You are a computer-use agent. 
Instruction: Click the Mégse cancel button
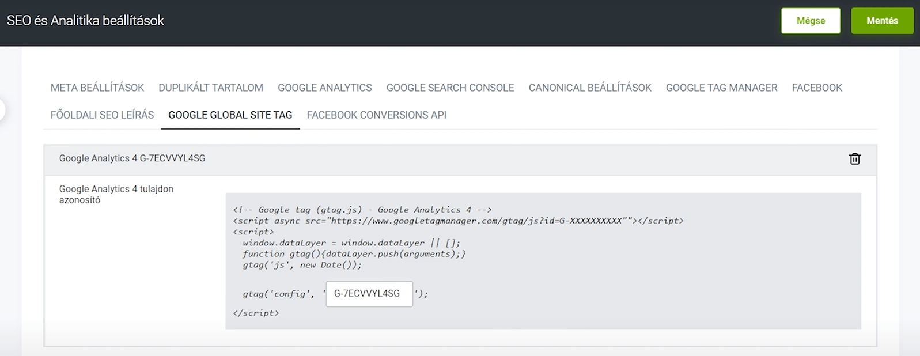point(811,21)
